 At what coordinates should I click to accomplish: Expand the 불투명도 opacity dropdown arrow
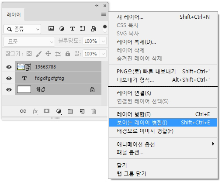pyautogui.click(x=103, y=41)
